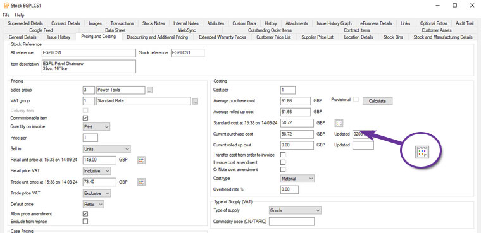Open the Cost type Material dropdown

click(x=297, y=179)
